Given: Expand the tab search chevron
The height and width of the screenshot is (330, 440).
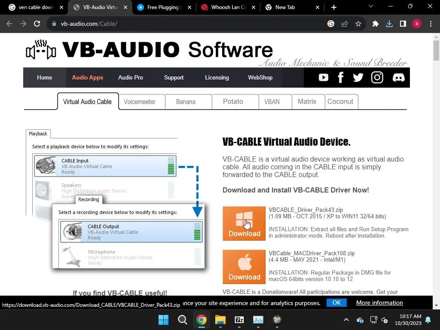Looking at the screenshot, I should [x=371, y=6].
